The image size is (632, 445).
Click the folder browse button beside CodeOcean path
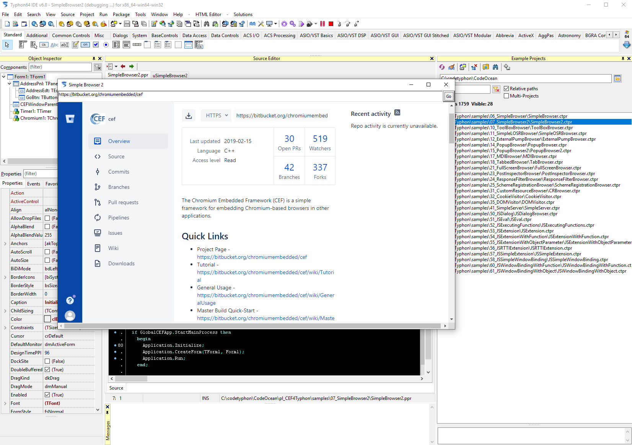point(617,78)
